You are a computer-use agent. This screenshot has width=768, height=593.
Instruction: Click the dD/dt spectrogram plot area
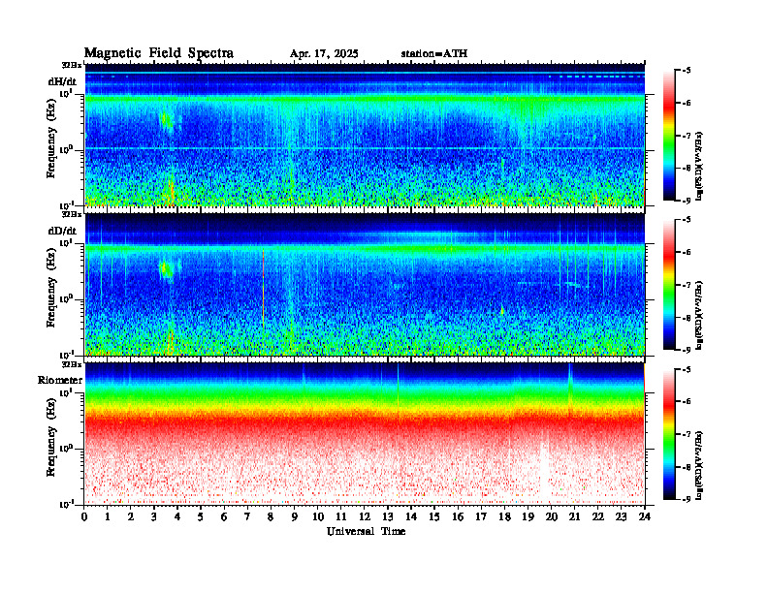pyautogui.click(x=365, y=285)
